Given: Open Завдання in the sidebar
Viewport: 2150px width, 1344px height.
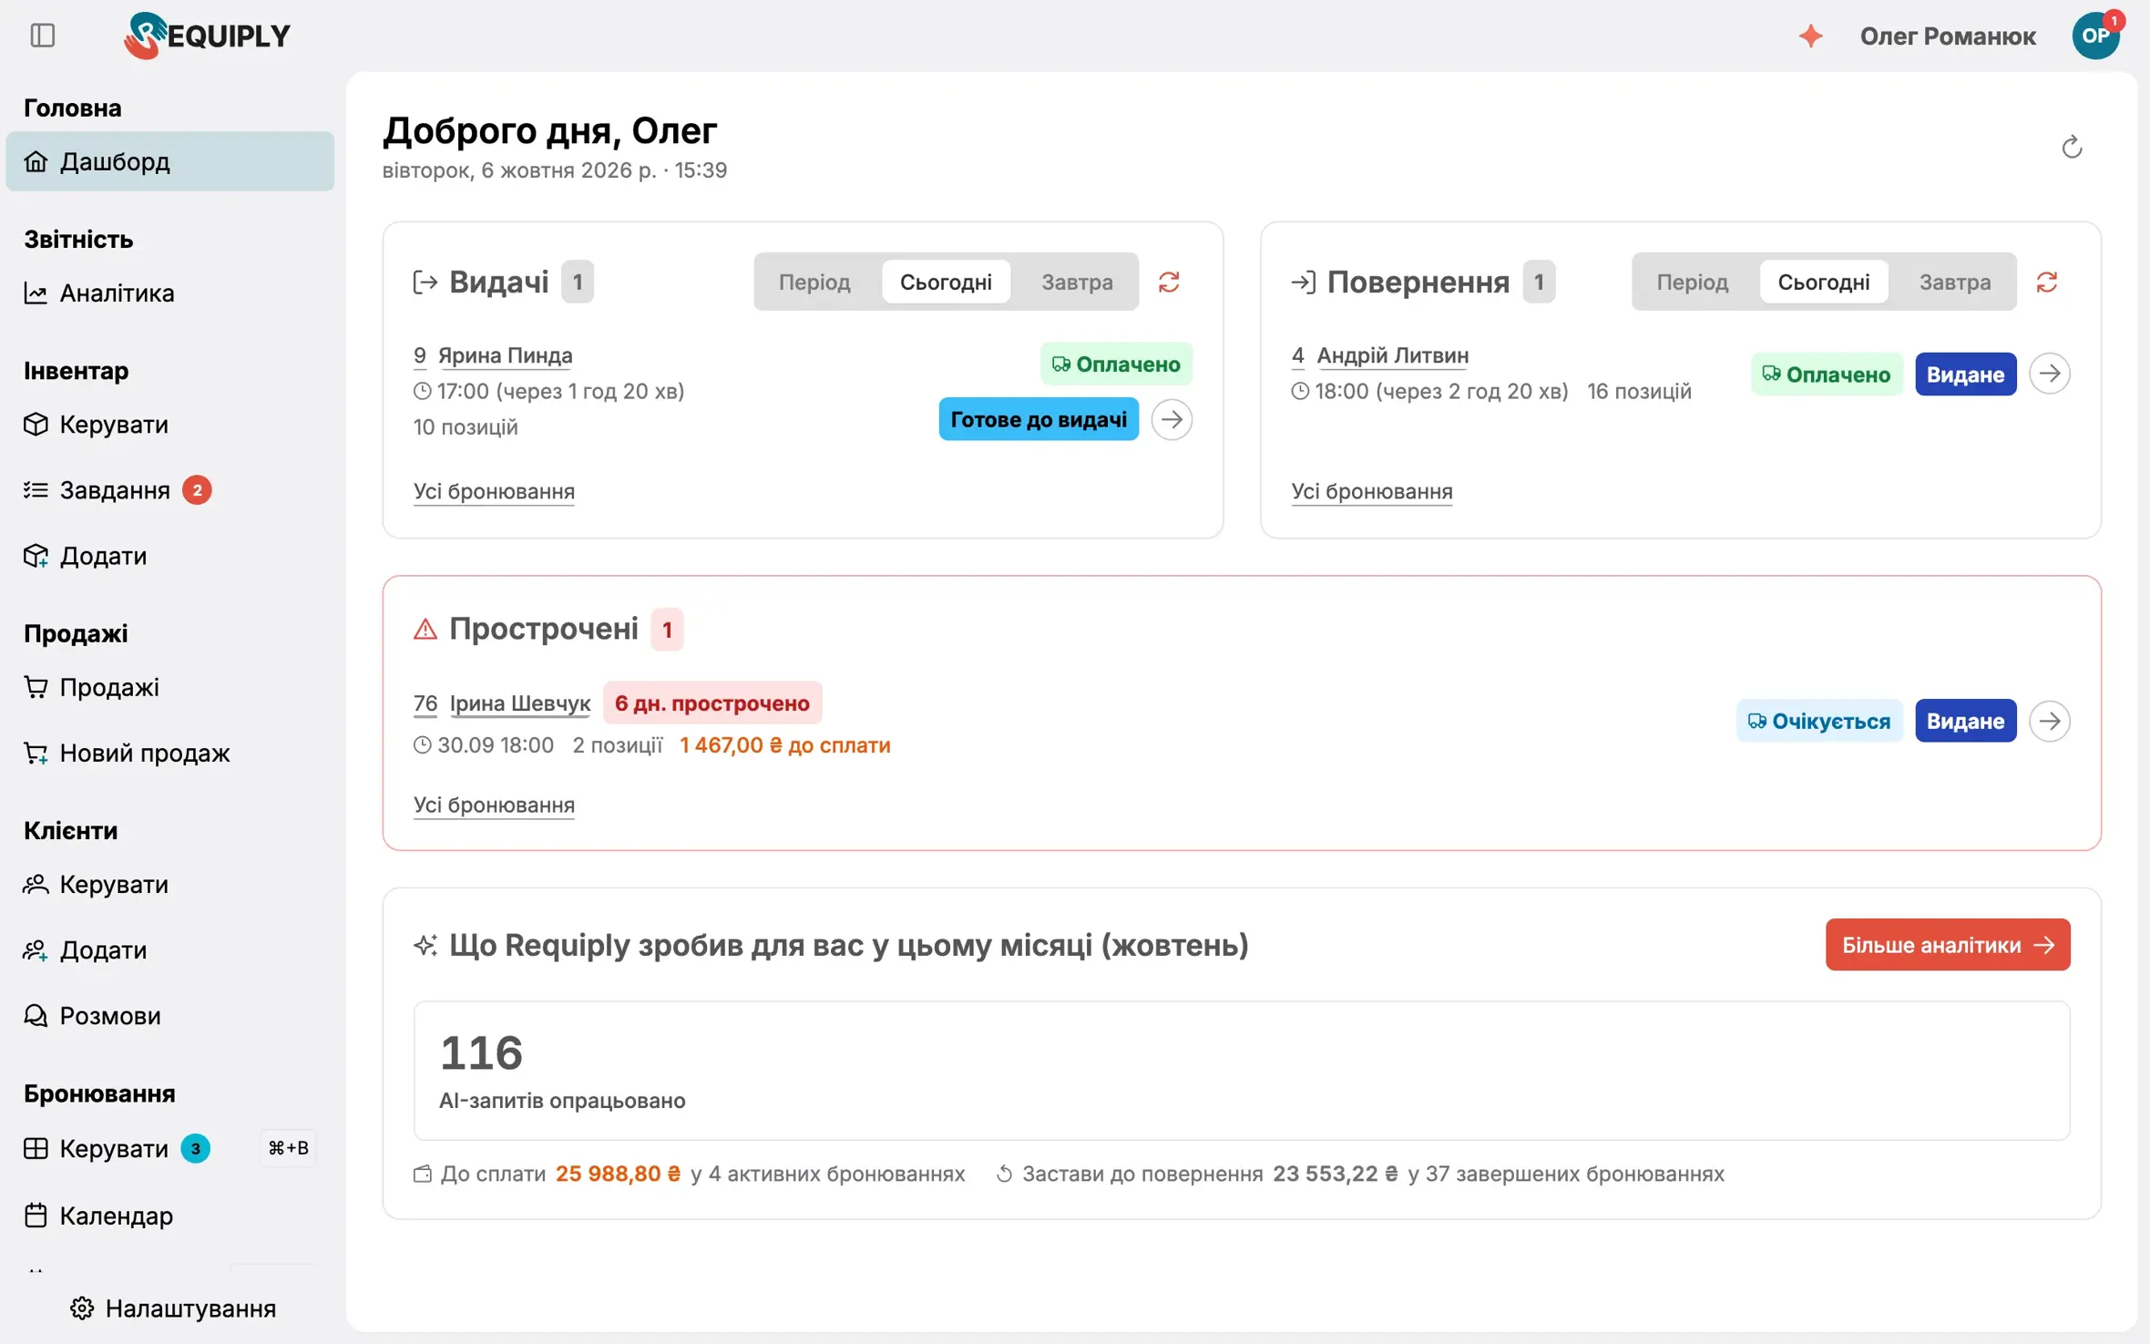Looking at the screenshot, I should 170,490.
